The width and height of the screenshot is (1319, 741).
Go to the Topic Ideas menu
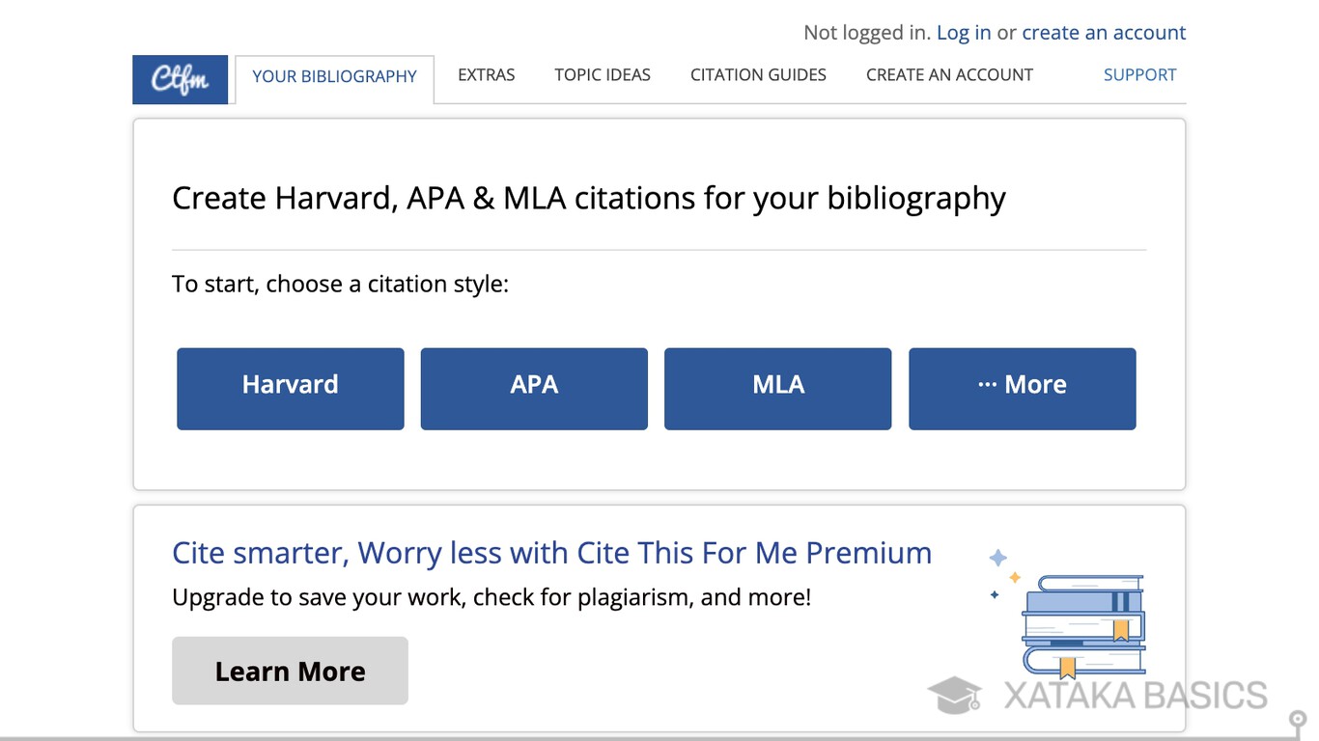603,75
